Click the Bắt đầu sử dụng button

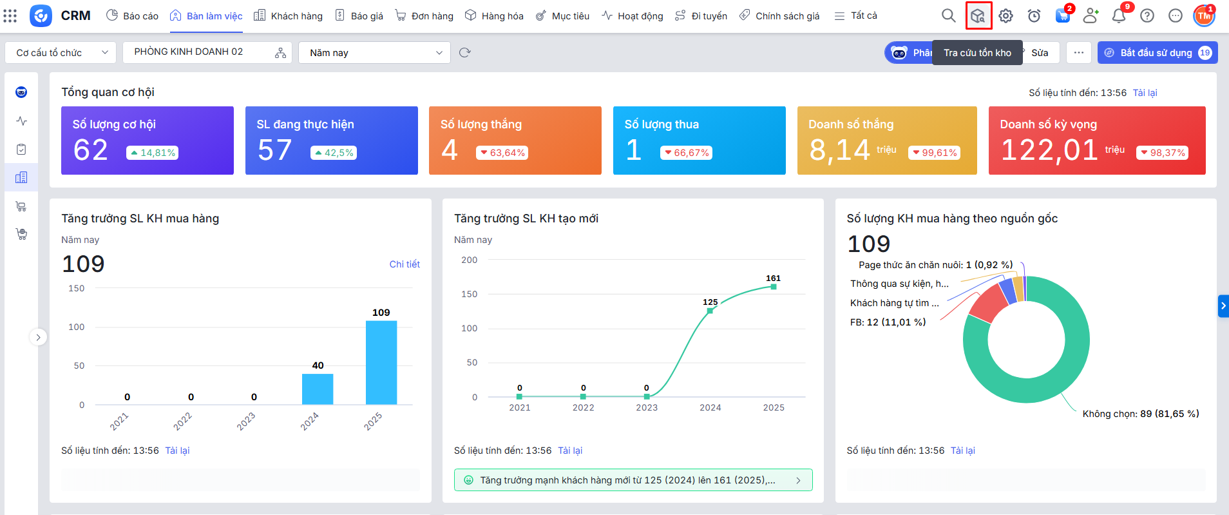click(1156, 53)
